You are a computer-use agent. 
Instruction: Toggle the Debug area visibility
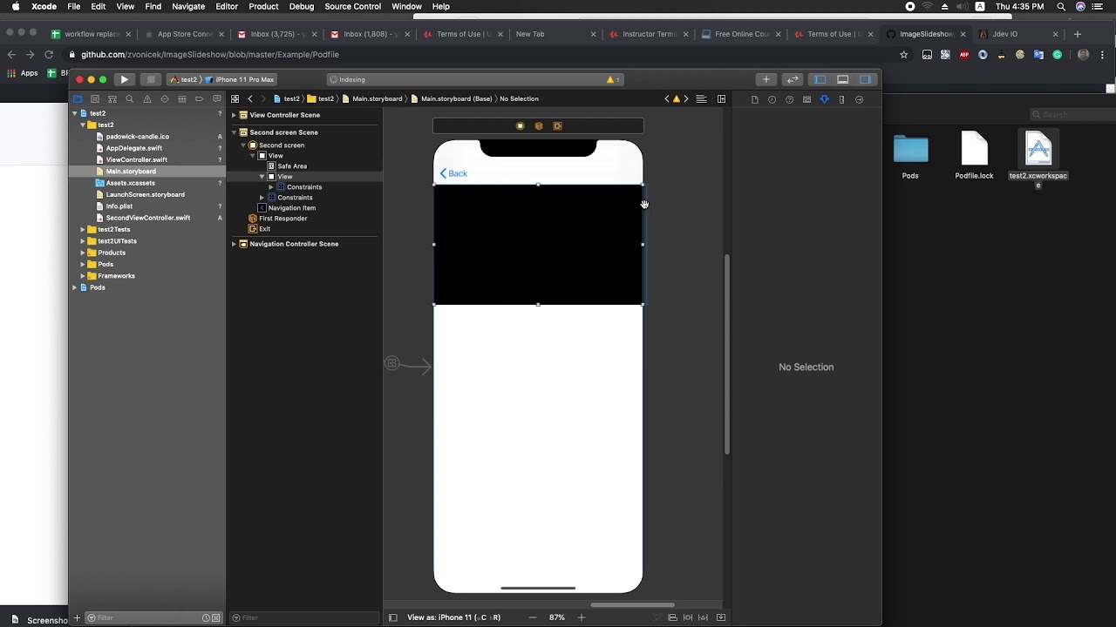(x=842, y=79)
